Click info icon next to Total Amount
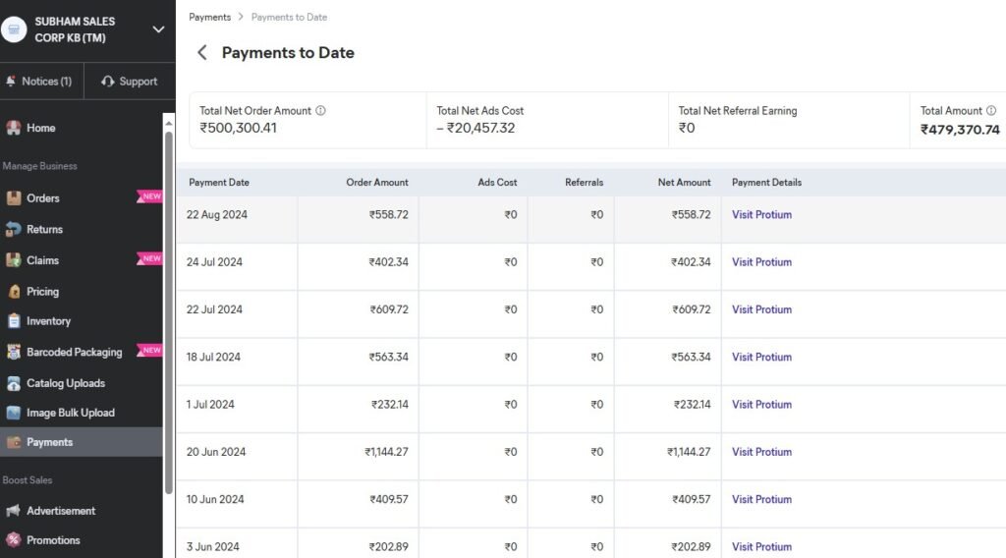This screenshot has width=1006, height=558. click(x=990, y=111)
